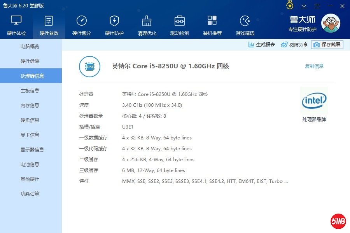The height and width of the screenshot is (233, 350).
Task: Click the 复制信息 copy info link
Action: [314, 66]
